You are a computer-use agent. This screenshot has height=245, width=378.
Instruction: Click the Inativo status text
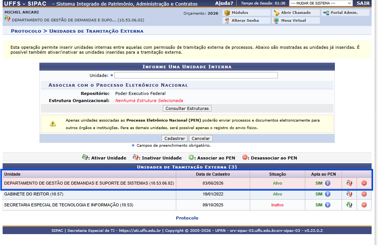coord(277,205)
